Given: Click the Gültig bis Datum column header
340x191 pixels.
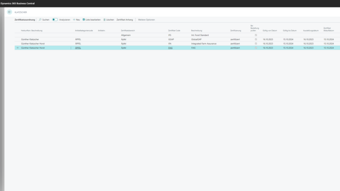Looking at the screenshot, I should click(290, 31).
